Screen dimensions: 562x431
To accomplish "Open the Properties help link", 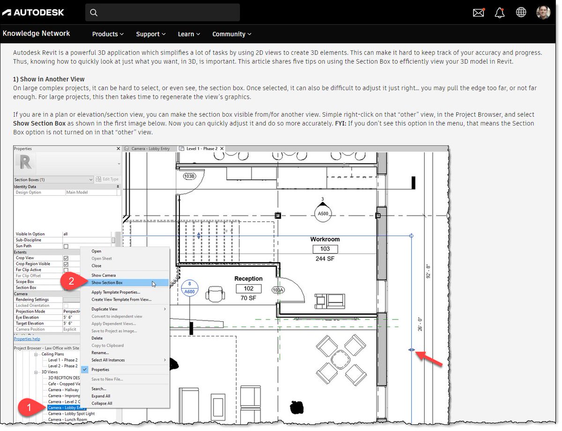I will pos(27,339).
